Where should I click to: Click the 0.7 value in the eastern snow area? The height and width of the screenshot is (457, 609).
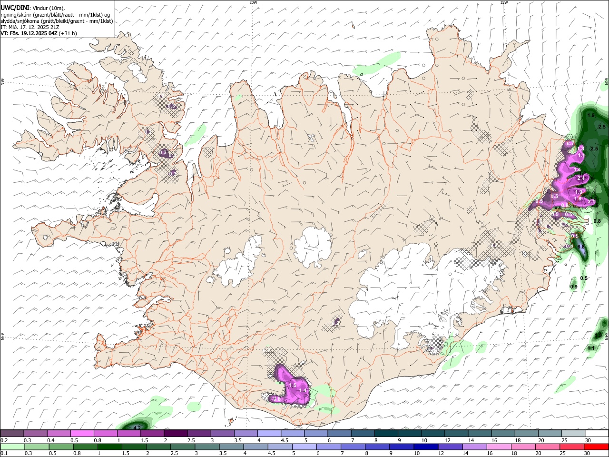coord(570,143)
